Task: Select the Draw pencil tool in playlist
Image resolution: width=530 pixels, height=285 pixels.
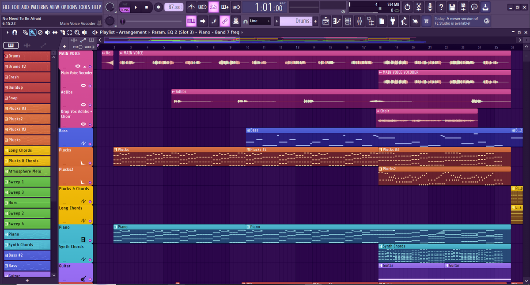Action: (x=25, y=32)
